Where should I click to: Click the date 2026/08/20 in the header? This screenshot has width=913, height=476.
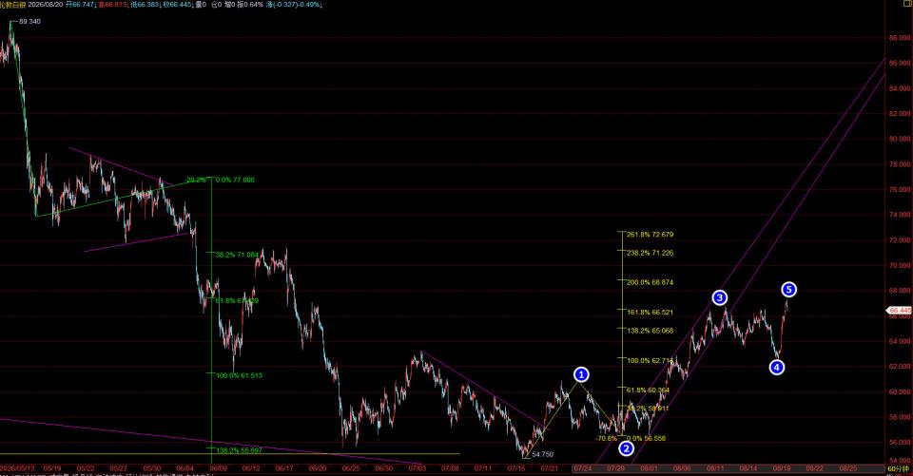[46, 4]
